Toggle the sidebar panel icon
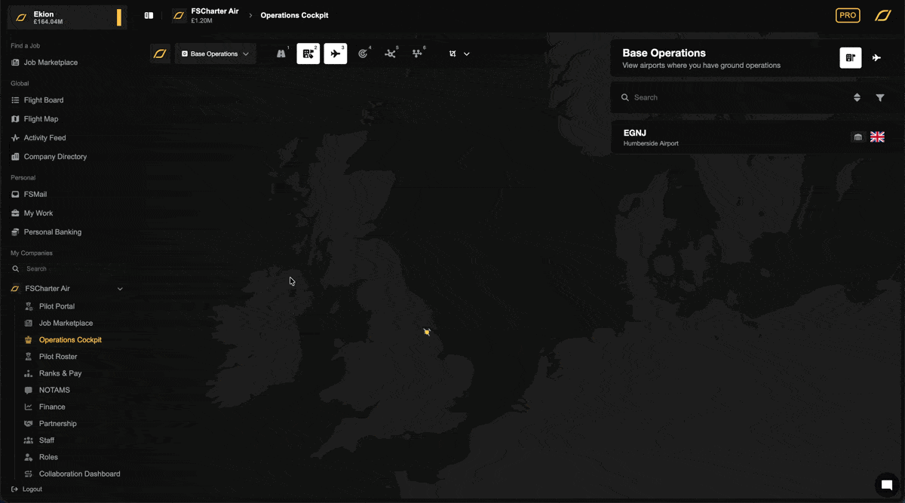905x503 pixels. tap(149, 15)
